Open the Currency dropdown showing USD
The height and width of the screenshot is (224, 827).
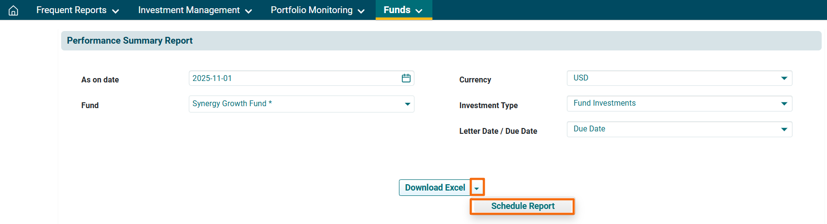click(x=679, y=78)
